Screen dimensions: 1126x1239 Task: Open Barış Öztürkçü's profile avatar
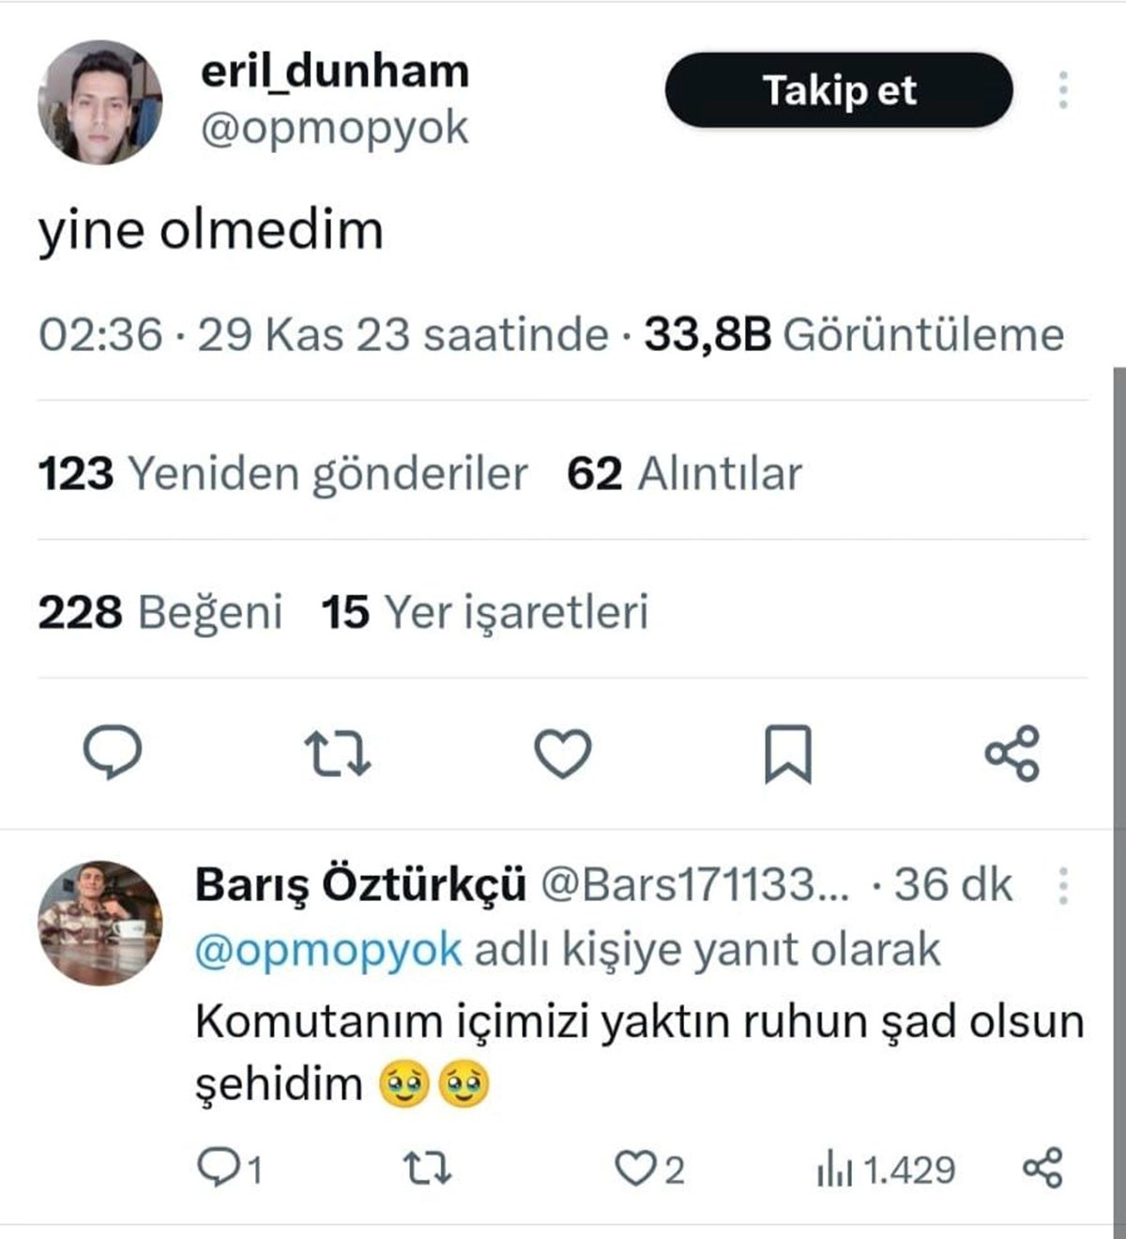99,923
